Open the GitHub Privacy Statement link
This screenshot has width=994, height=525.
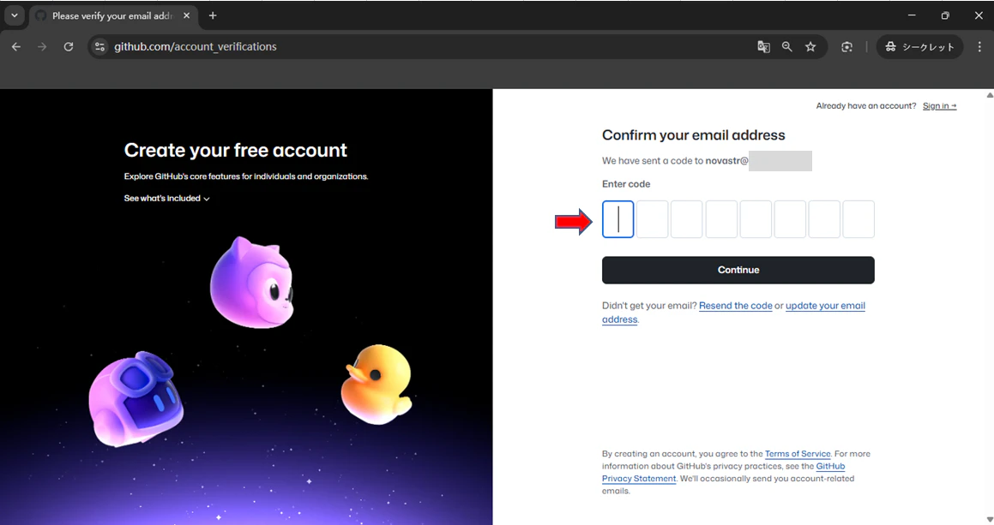coord(639,479)
